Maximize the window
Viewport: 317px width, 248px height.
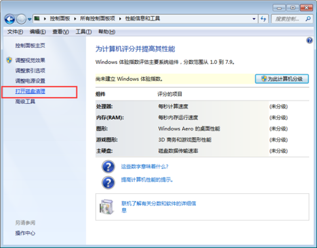(293, 8)
